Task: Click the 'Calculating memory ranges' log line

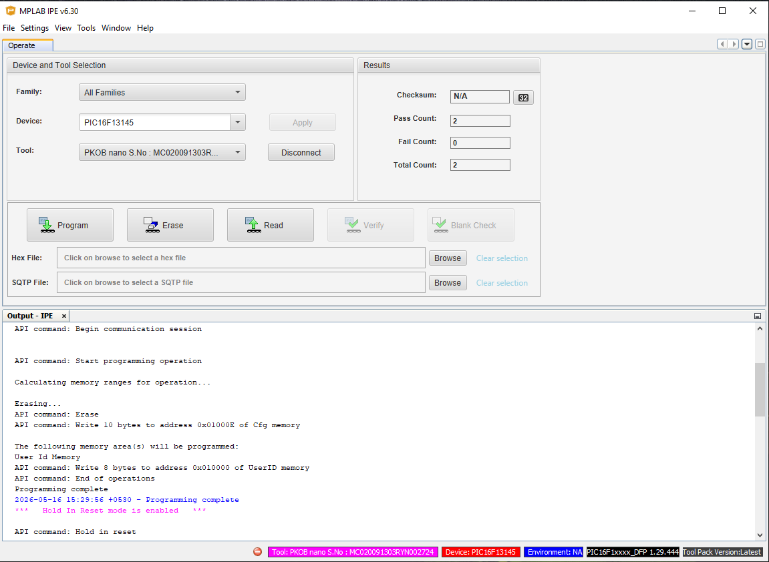Action: [112, 382]
